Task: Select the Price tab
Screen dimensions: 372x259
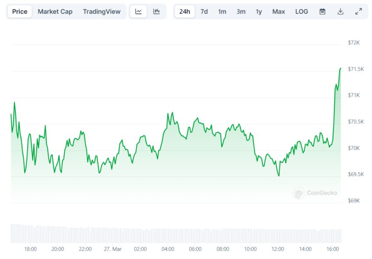Action: pos(20,11)
